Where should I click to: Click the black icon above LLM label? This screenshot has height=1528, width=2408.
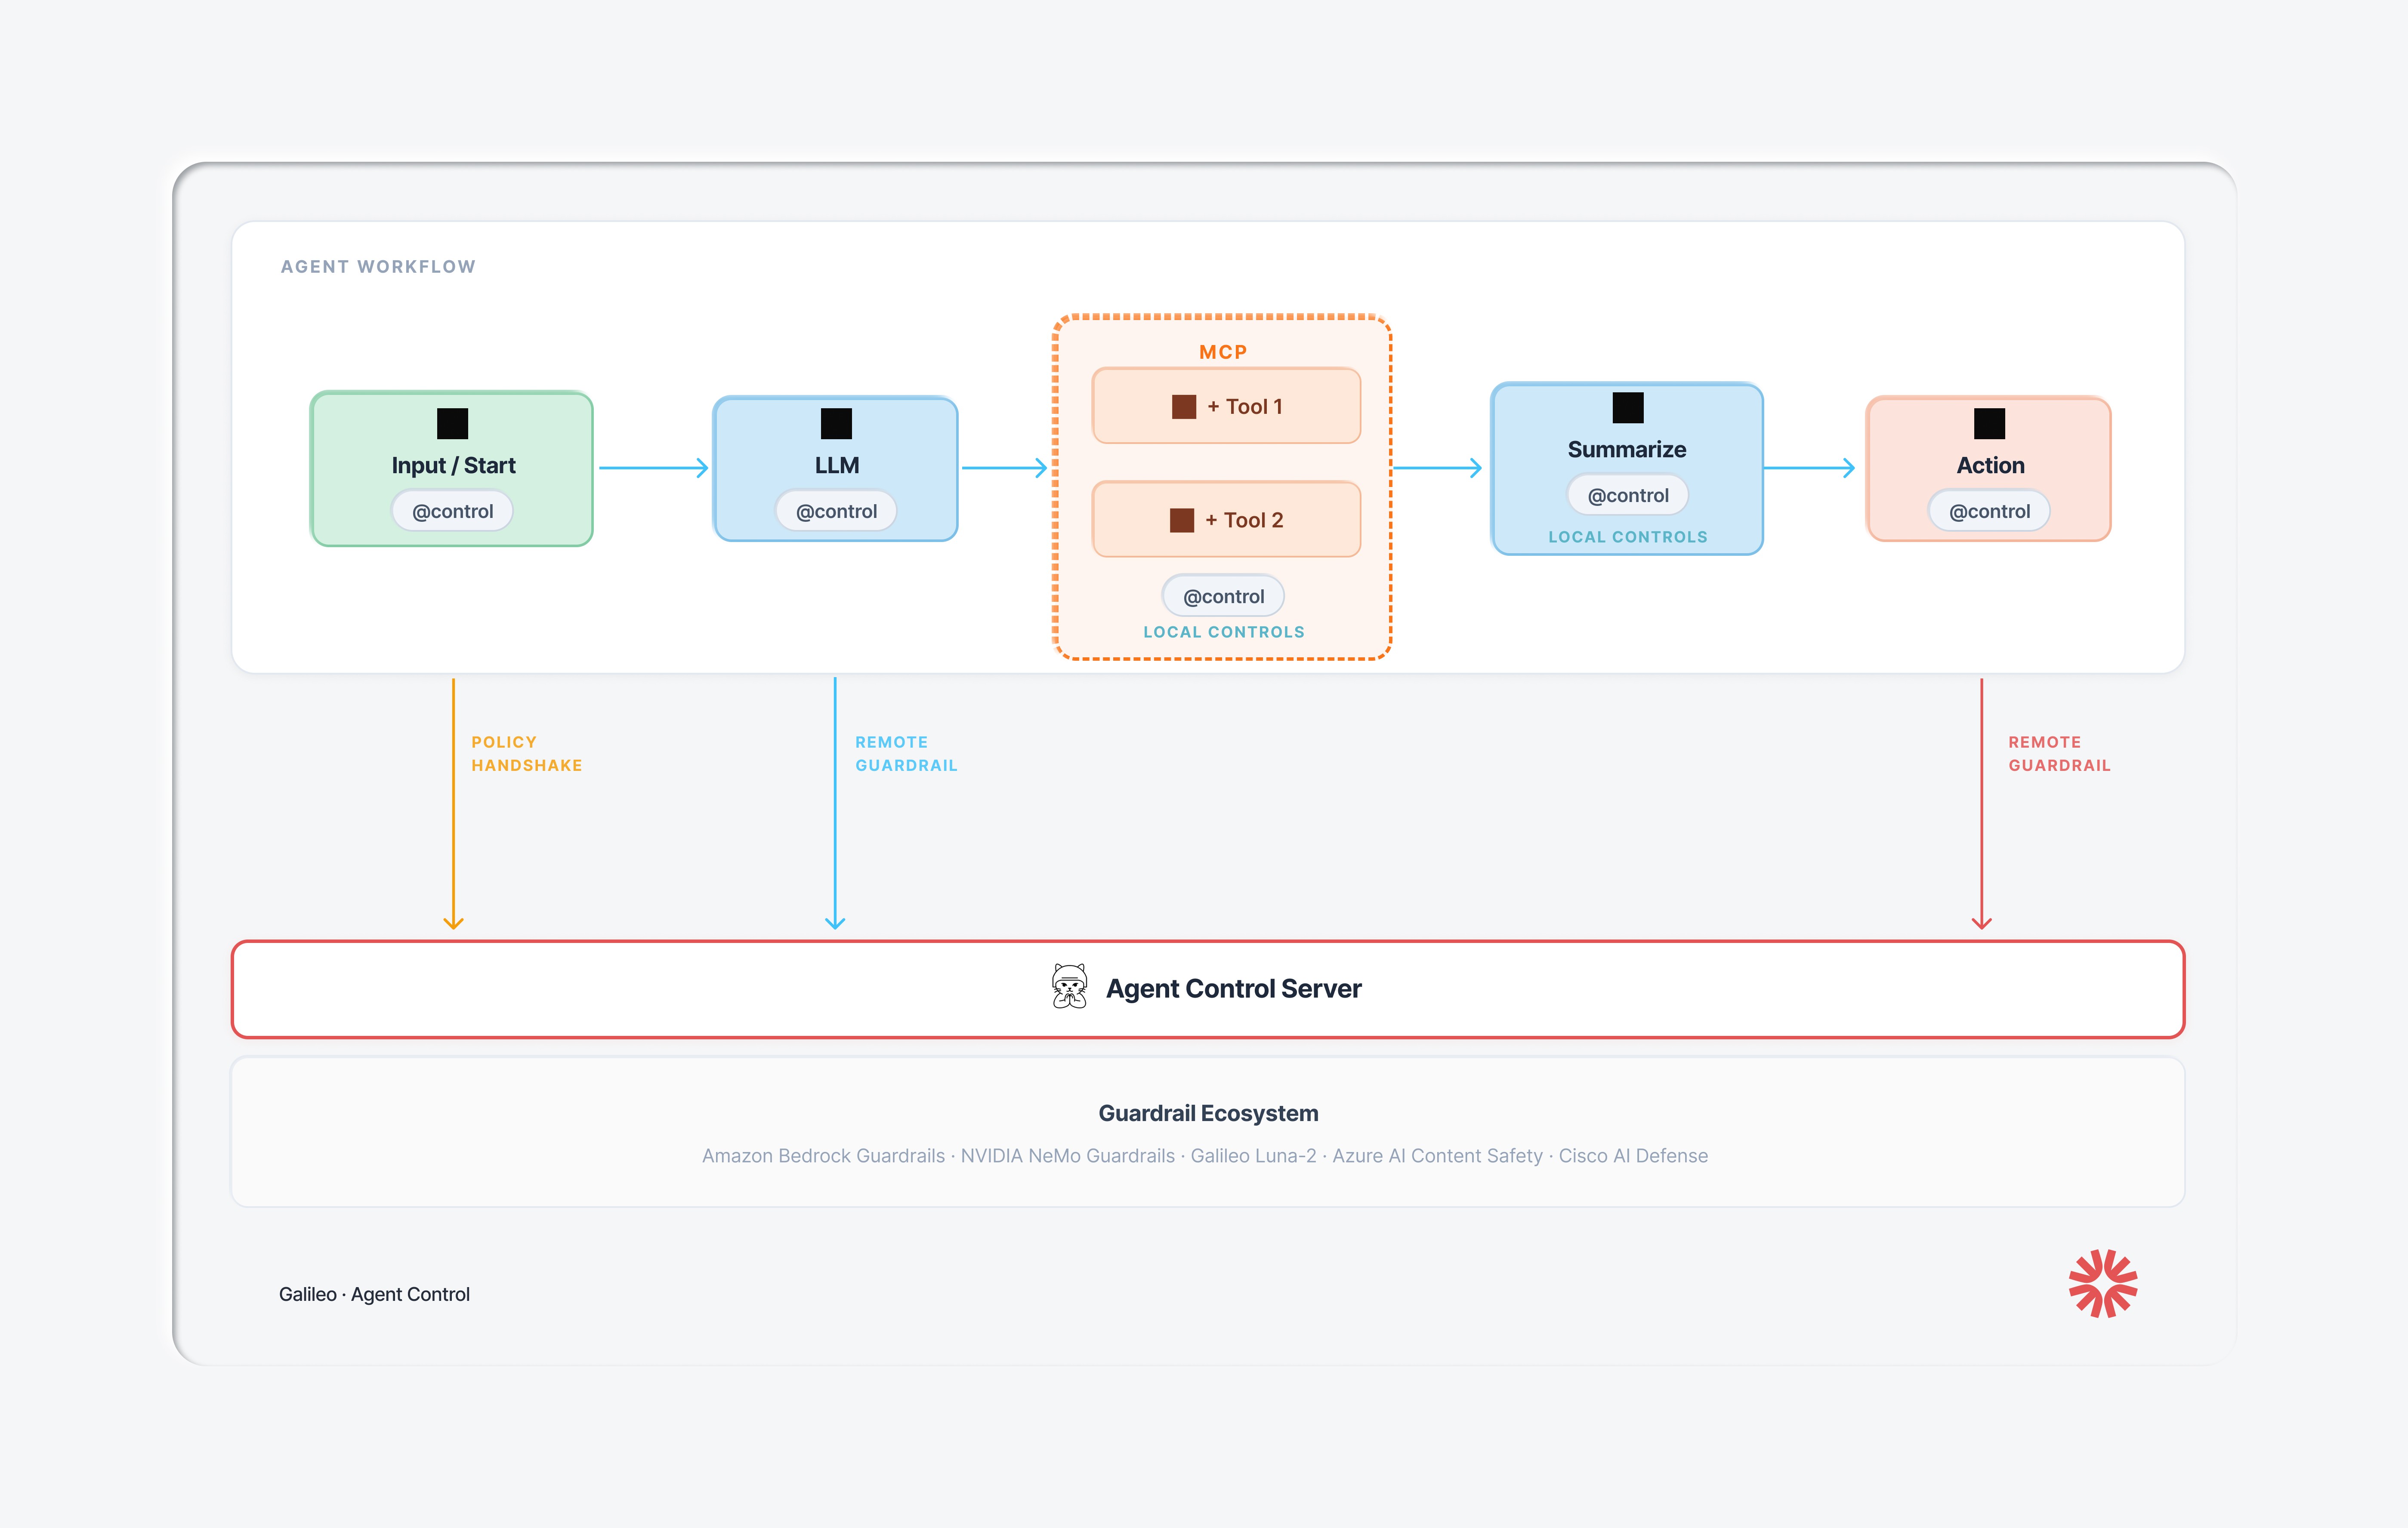(836, 424)
